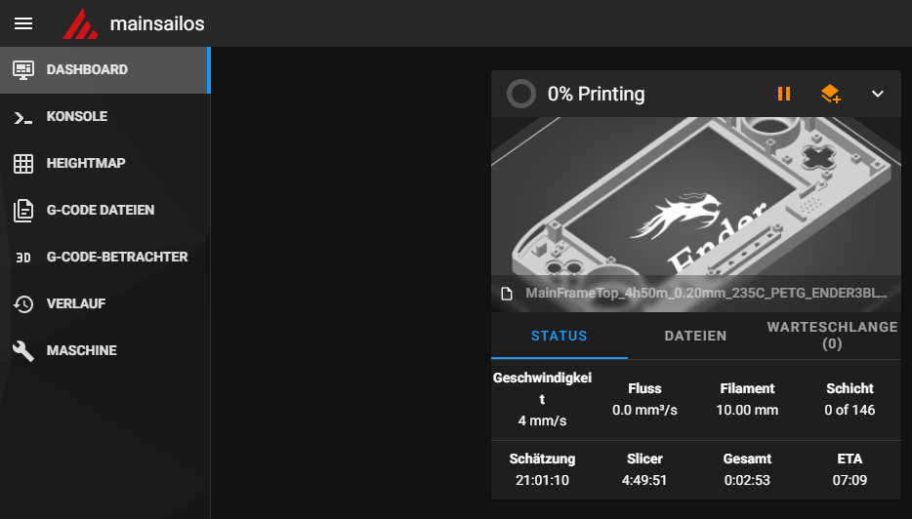Screen dimensions: 912x519
Task: Click the ETA value 07:09
Action: [850, 481]
